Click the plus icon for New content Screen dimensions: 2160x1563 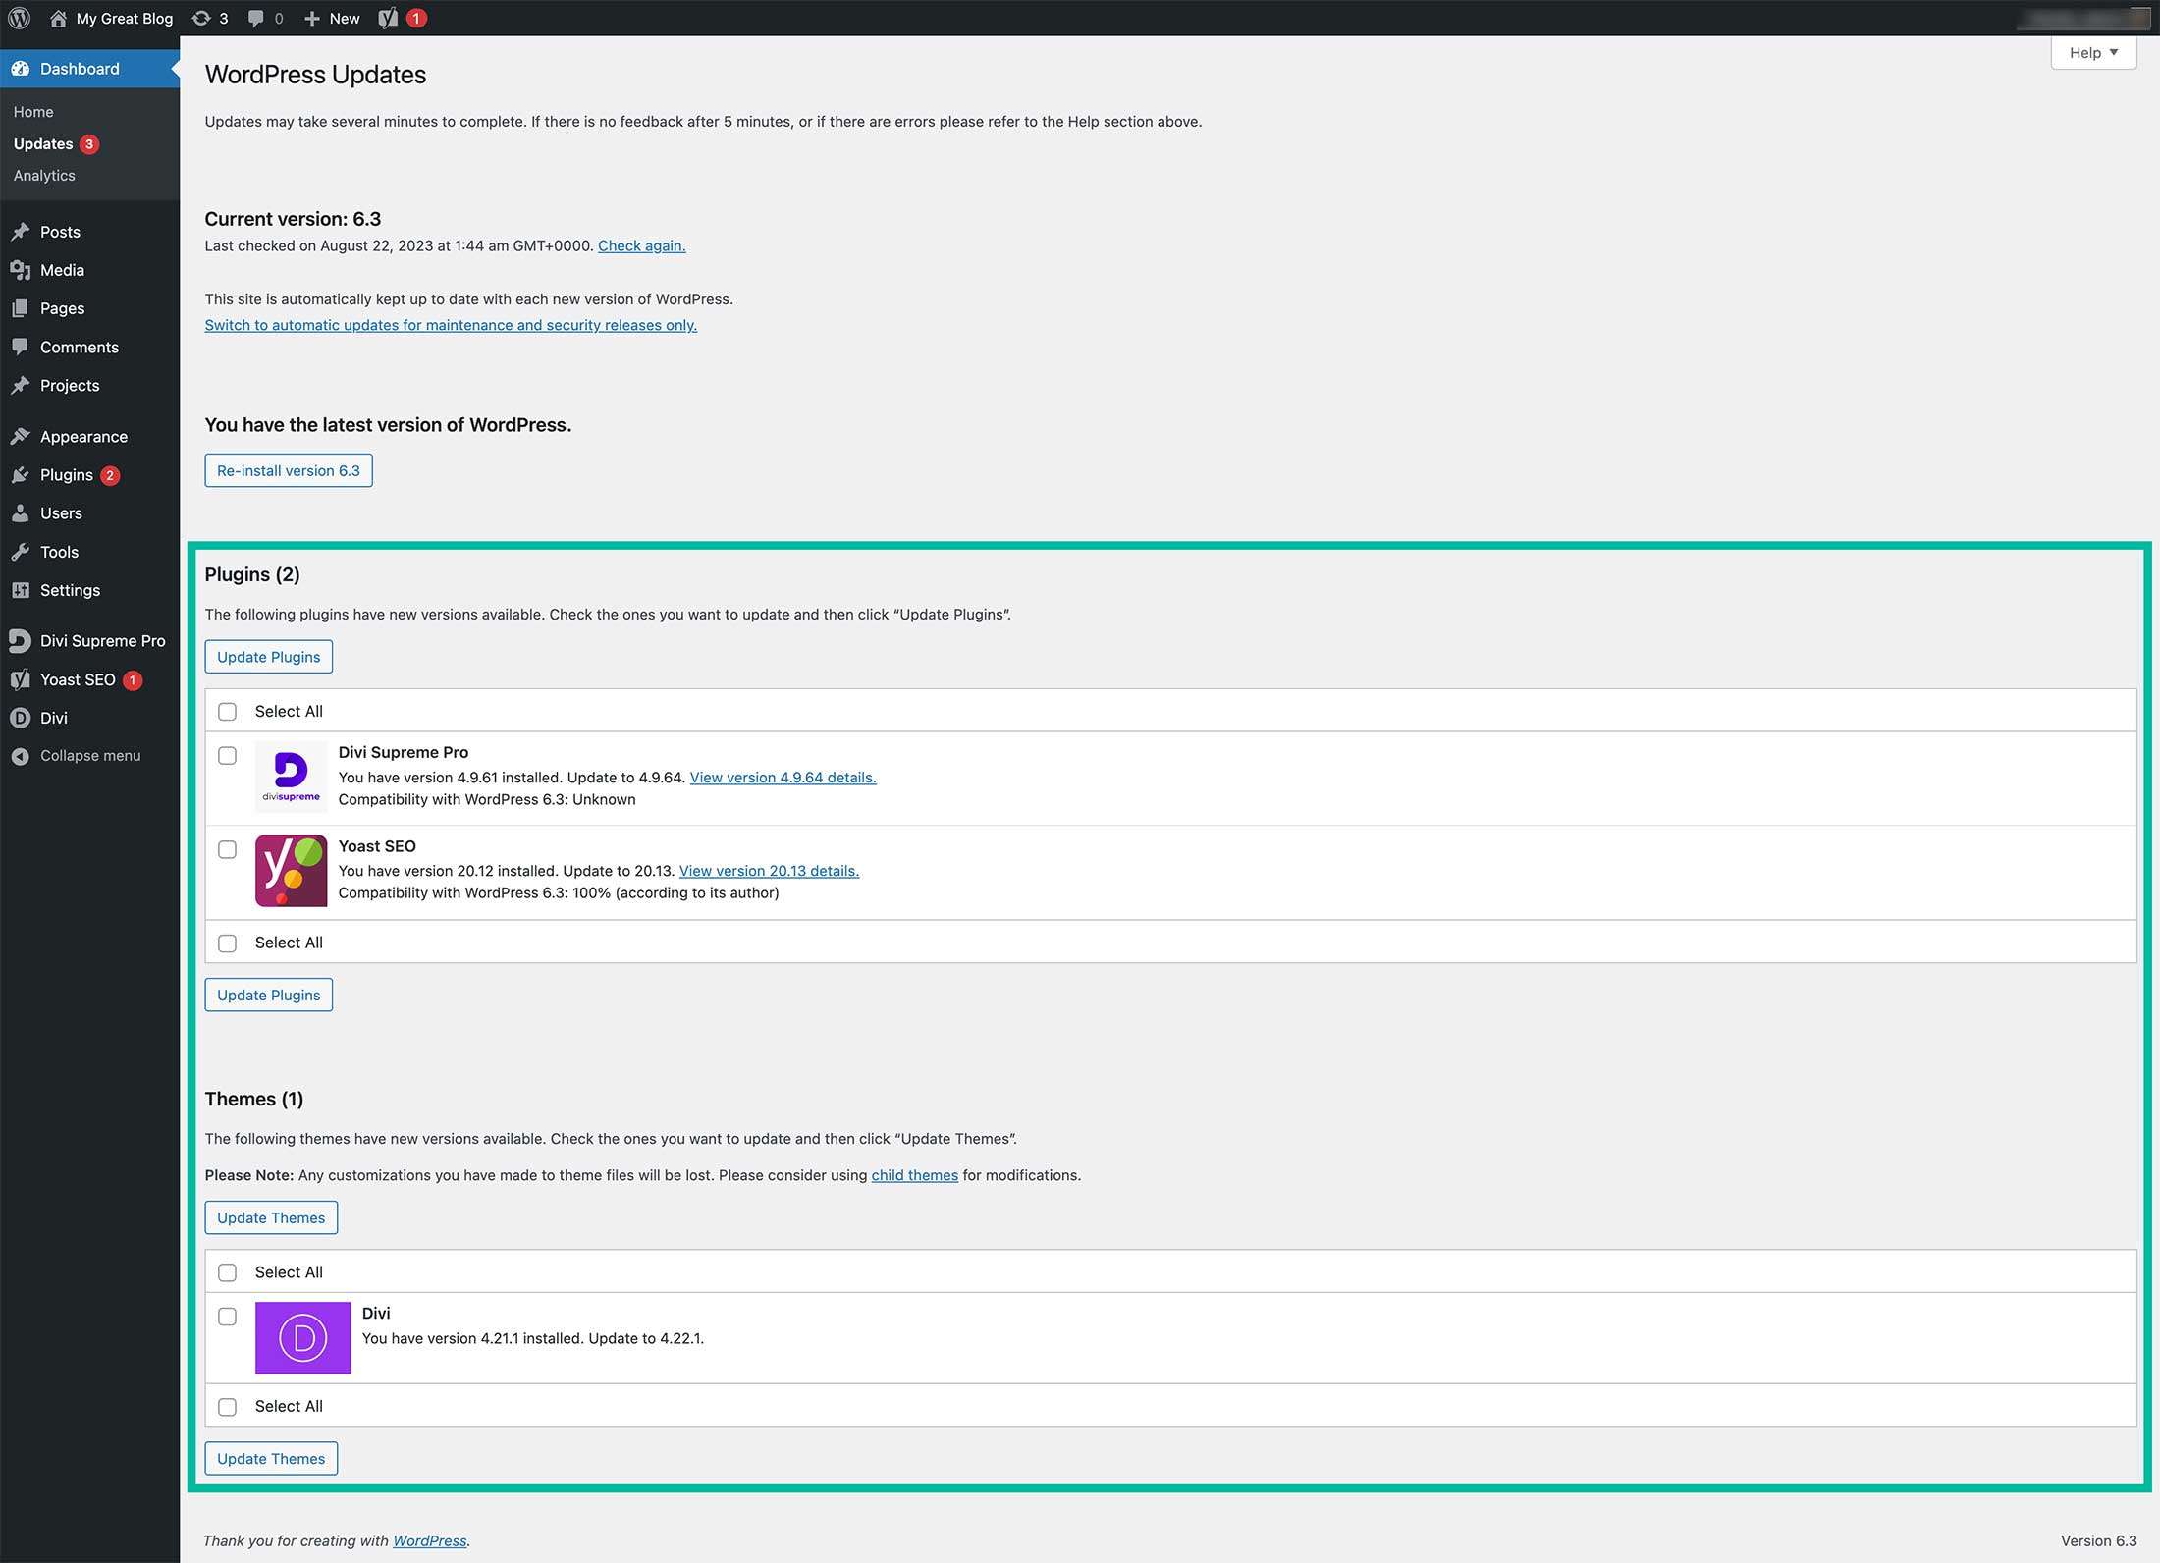(x=312, y=18)
